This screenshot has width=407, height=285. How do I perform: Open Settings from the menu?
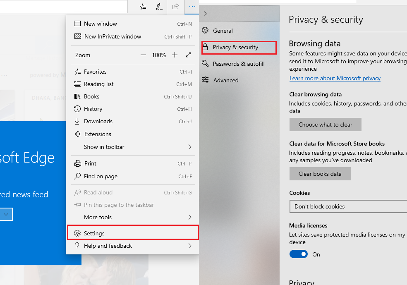click(x=133, y=232)
